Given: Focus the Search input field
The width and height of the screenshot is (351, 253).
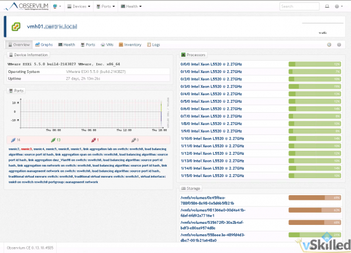Looking at the screenshot, I should tap(300, 6).
